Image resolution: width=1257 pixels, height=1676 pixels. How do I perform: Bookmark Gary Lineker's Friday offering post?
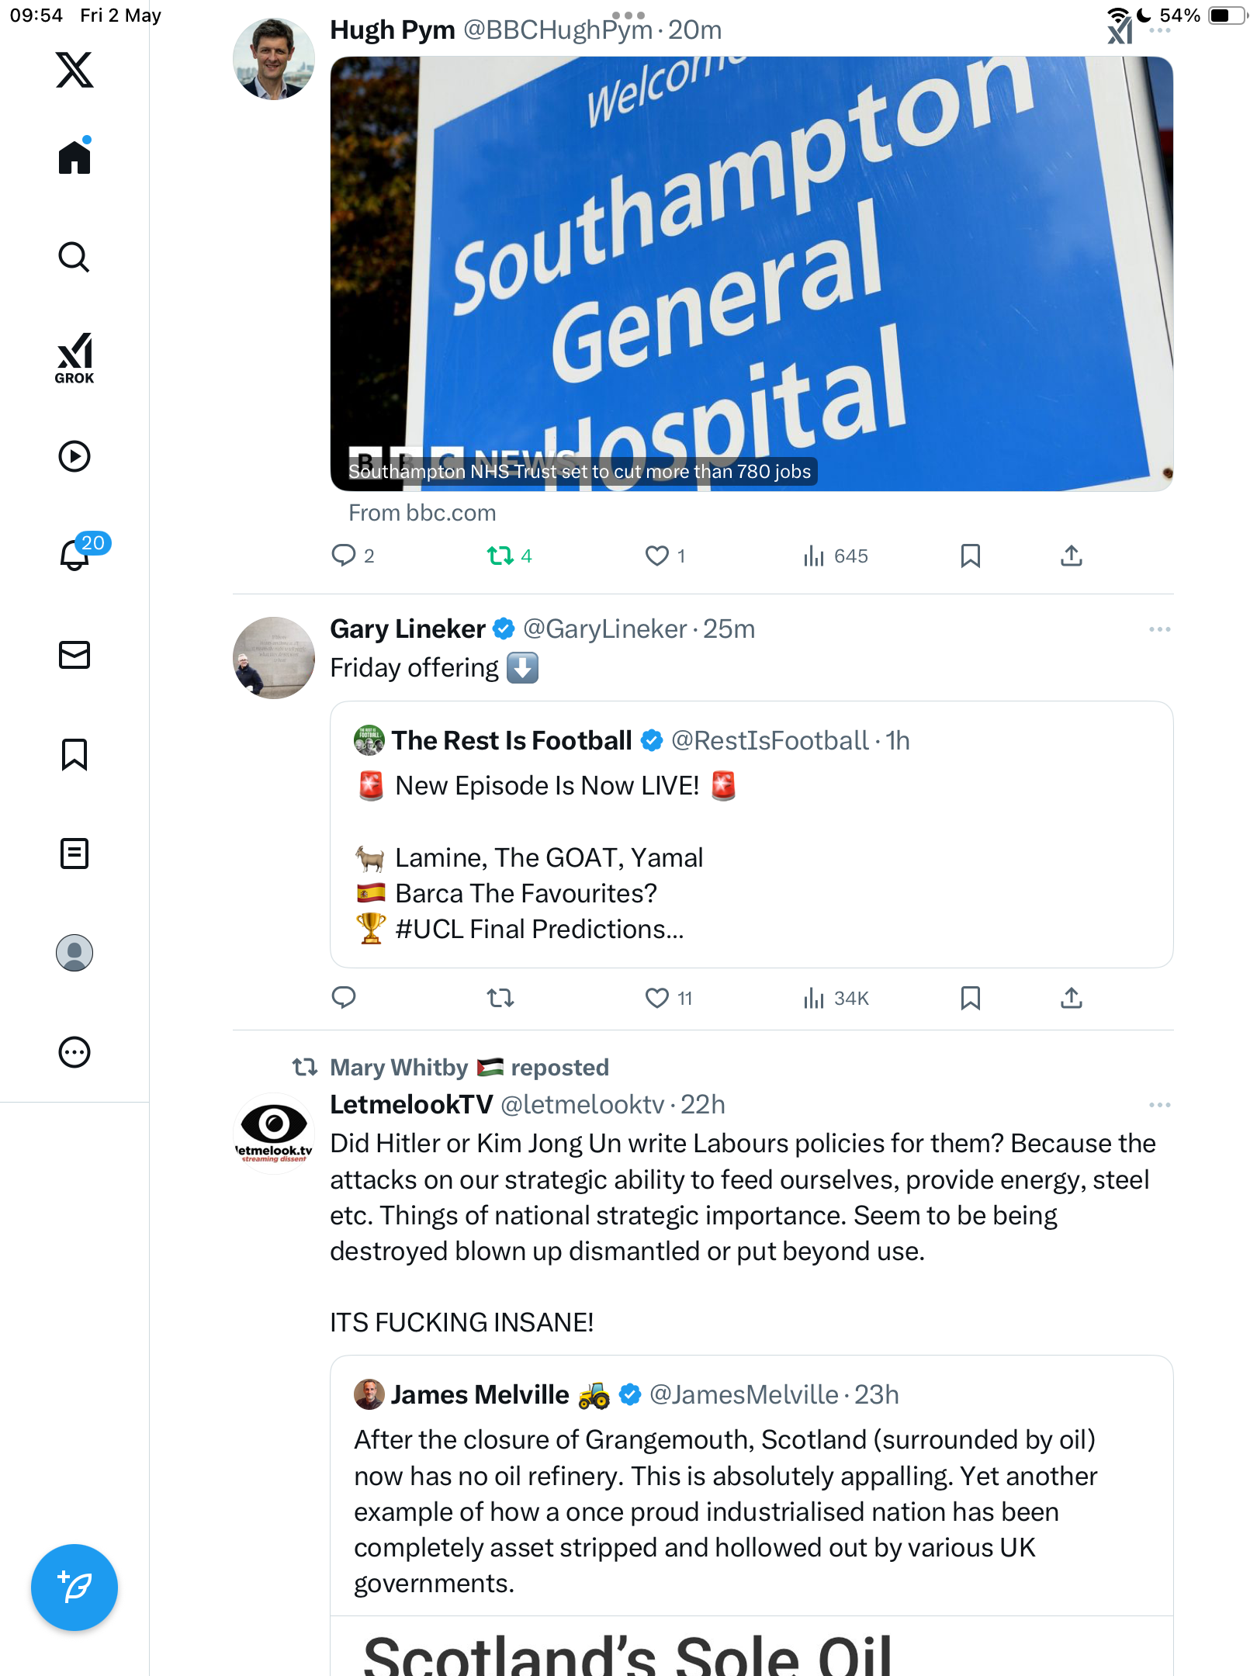point(971,998)
